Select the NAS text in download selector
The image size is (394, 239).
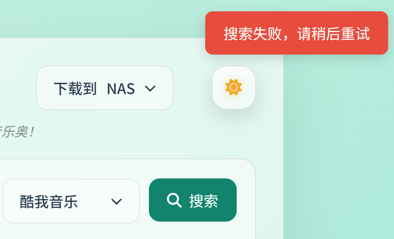(x=121, y=89)
